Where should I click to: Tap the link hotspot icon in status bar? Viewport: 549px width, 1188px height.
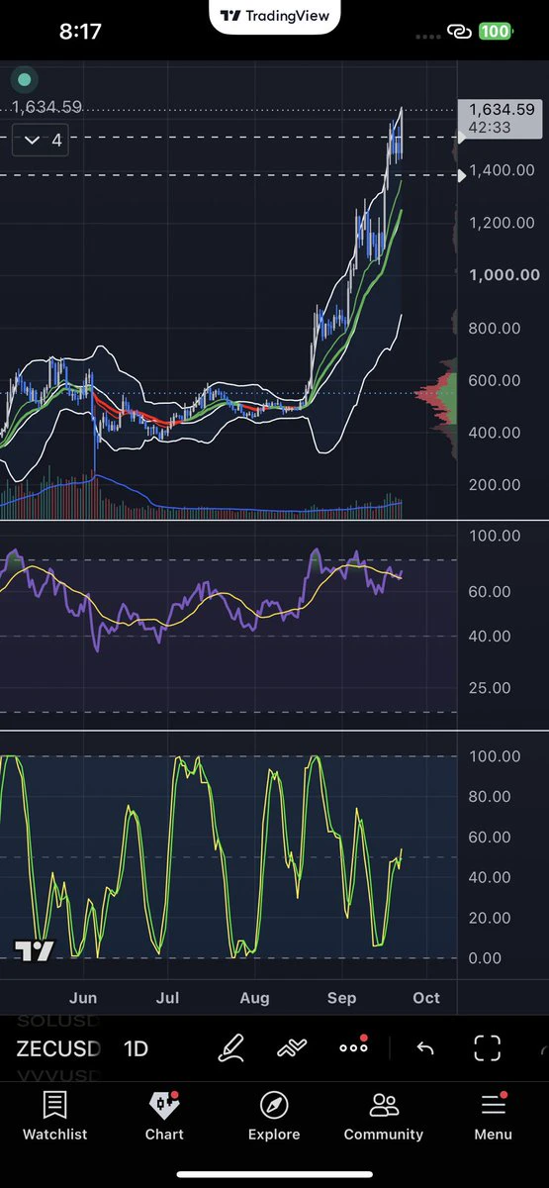[459, 32]
